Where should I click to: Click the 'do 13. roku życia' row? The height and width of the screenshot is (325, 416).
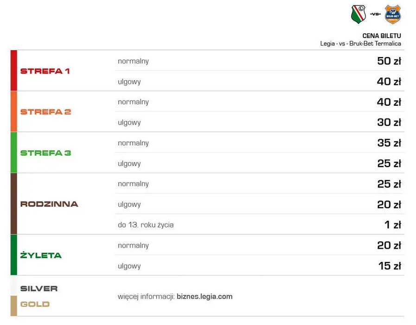click(x=259, y=224)
